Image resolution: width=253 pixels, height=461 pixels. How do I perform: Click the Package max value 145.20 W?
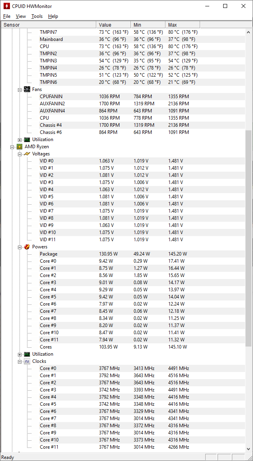tap(178, 254)
